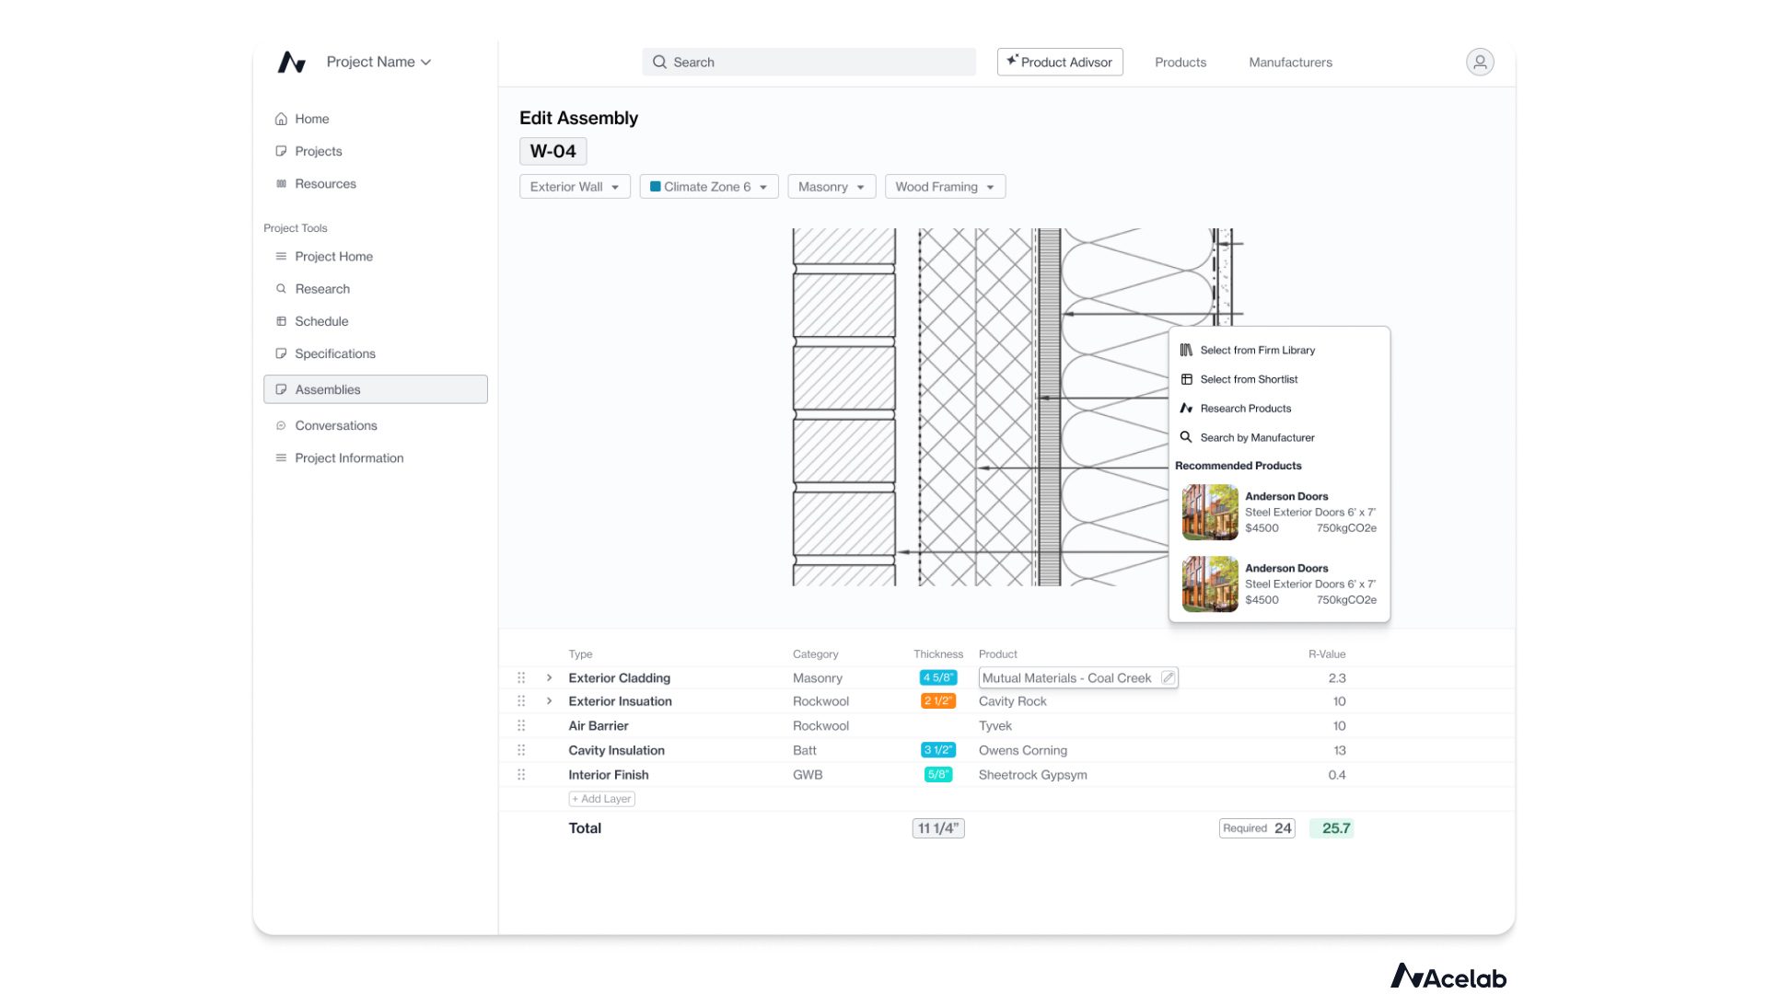Select the Home icon in sidebar

coord(281,119)
